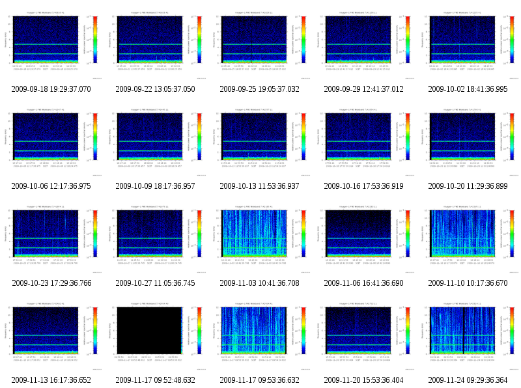Click caption text 2009-10-23 17:29:36.766

coord(51,283)
